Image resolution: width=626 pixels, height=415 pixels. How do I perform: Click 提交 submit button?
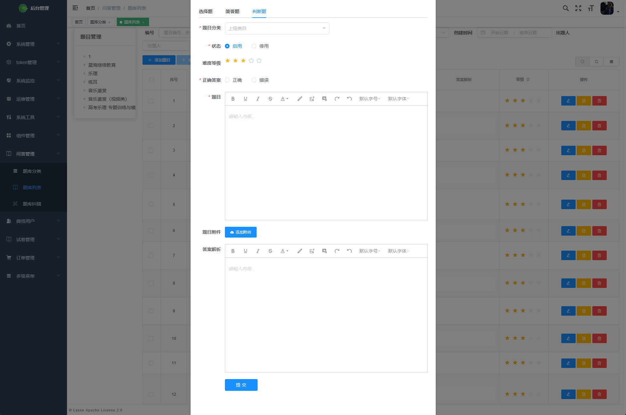tap(241, 385)
